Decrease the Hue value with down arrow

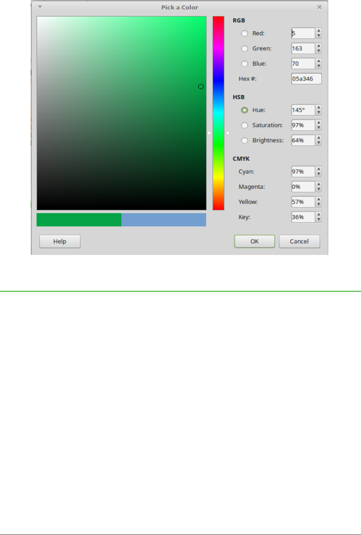(x=319, y=113)
